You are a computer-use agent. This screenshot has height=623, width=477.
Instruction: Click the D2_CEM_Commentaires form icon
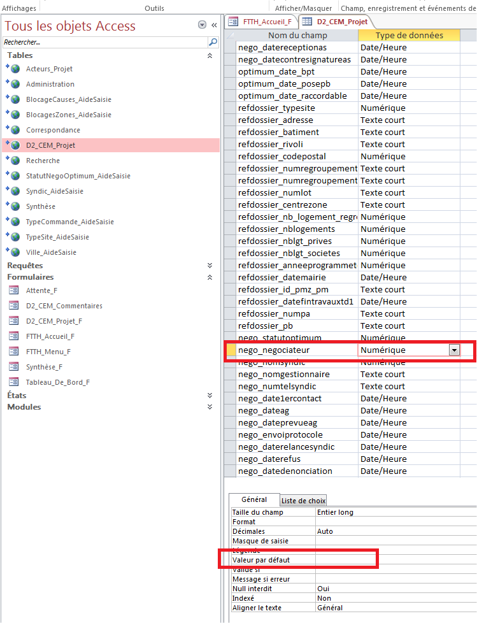[13, 306]
